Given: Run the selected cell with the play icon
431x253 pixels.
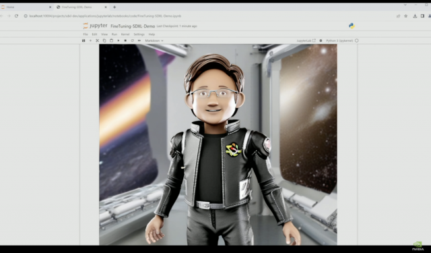Looking at the screenshot, I should pos(119,40).
